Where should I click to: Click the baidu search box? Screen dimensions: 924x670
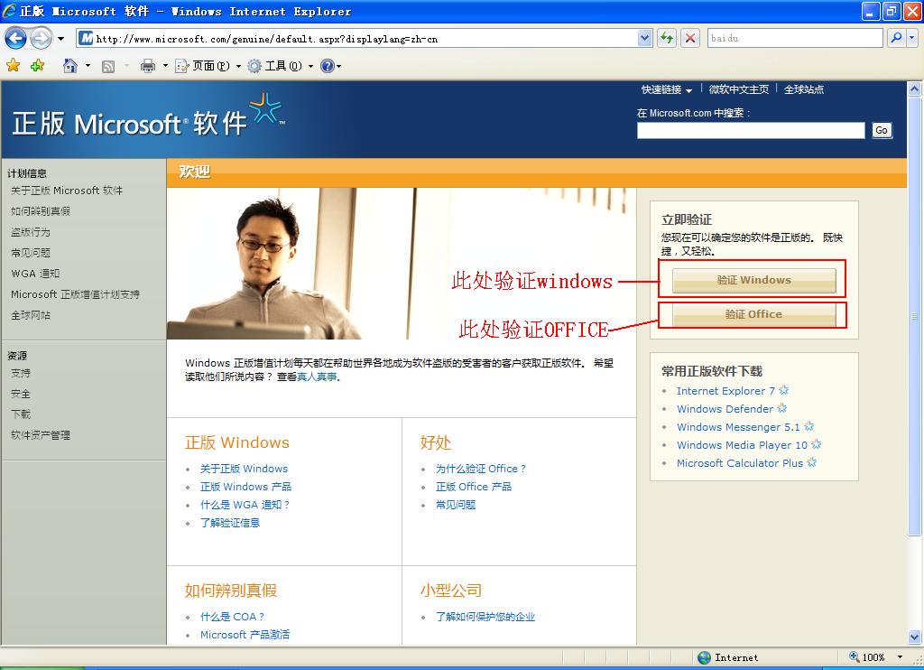pyautogui.click(x=795, y=38)
